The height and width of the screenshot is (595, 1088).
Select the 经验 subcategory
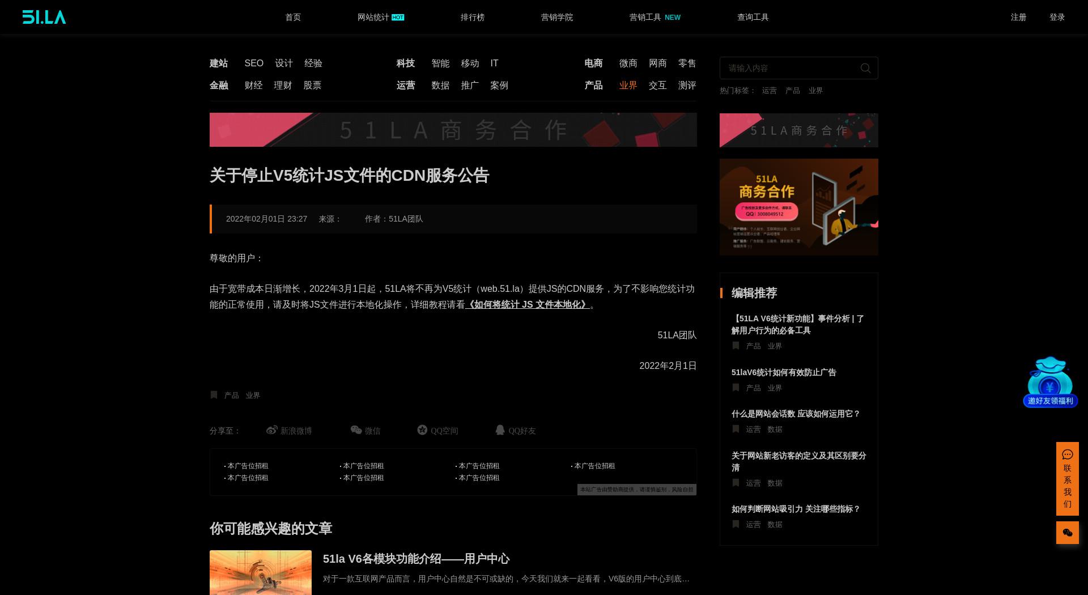313,63
